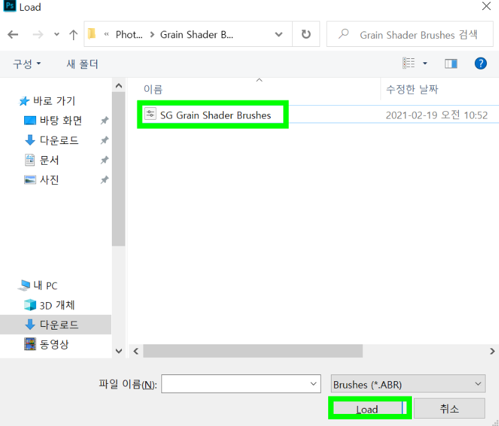
Task: Open the view options dropdown arrow
Action: point(425,64)
